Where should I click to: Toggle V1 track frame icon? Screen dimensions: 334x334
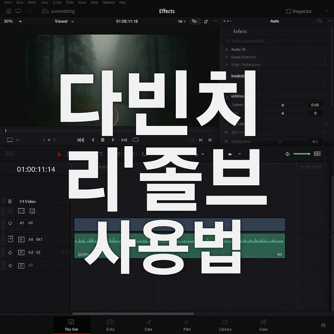pos(32,211)
